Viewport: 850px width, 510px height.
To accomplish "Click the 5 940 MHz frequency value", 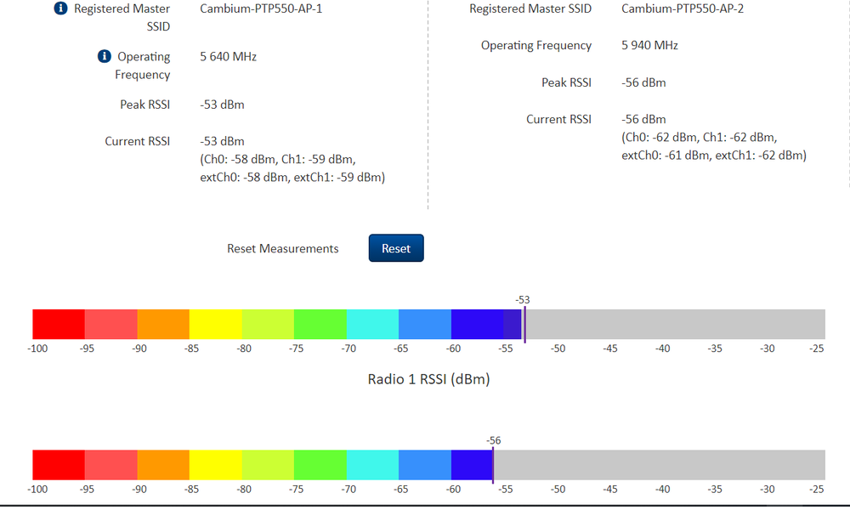I will click(649, 45).
